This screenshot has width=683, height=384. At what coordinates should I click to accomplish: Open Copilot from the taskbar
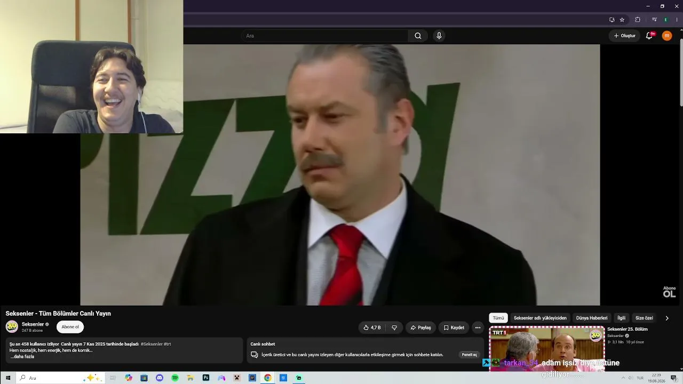pos(129,378)
